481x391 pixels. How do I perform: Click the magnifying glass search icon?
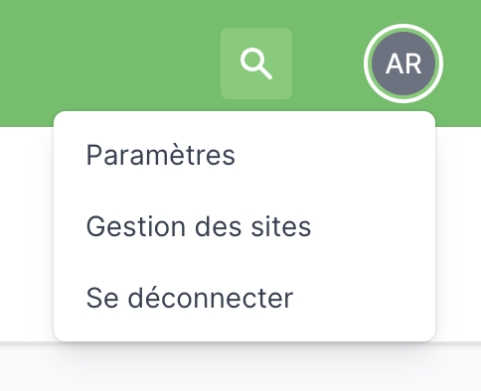[256, 64]
